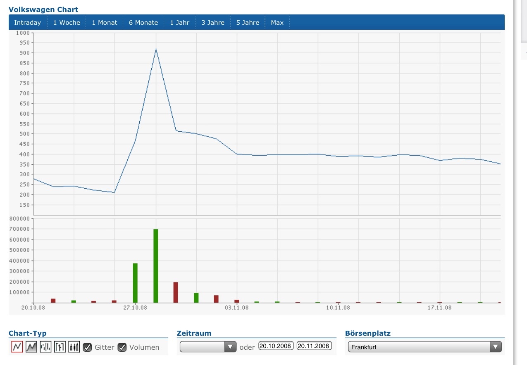The width and height of the screenshot is (527, 365).
Task: Open the Zeitraum period dropdown
Action: [x=208, y=347]
